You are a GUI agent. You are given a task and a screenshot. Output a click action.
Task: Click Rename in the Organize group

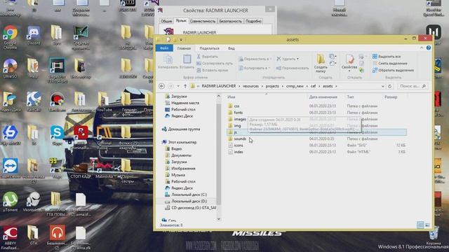click(x=293, y=68)
